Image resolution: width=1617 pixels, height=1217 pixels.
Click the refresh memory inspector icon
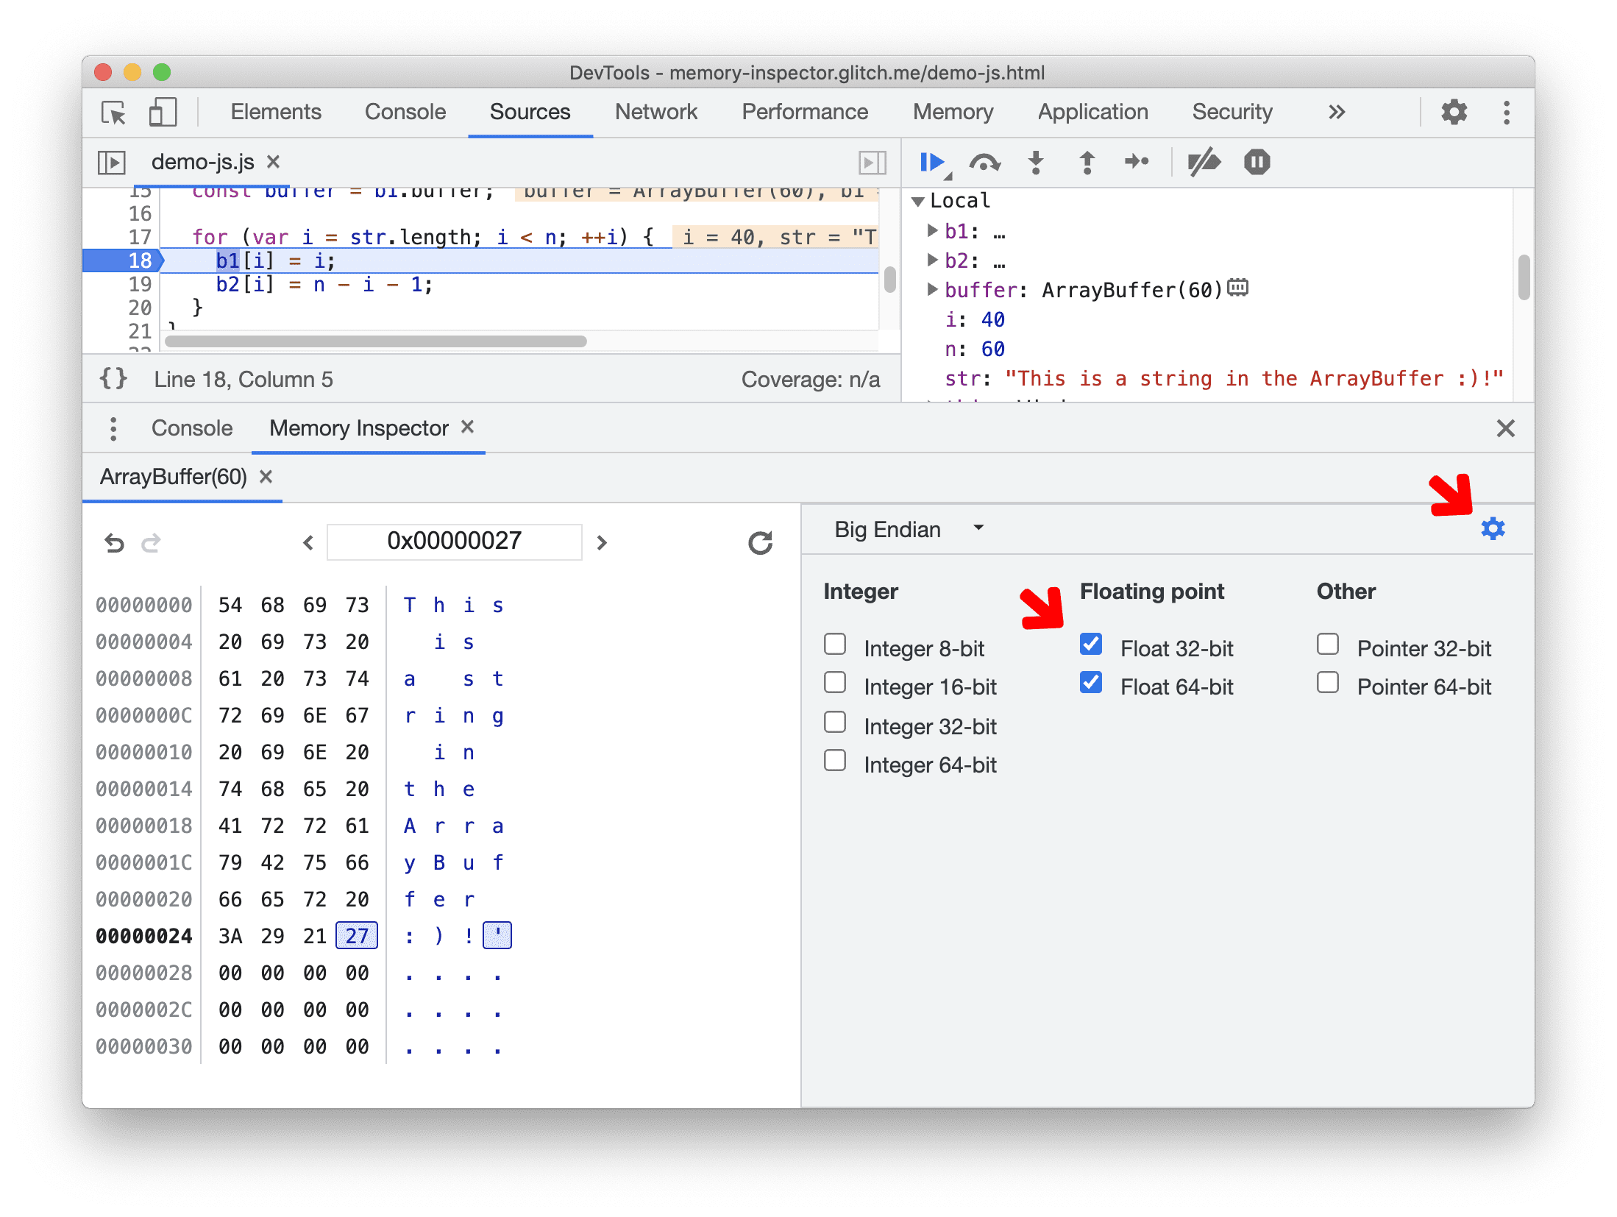(757, 539)
